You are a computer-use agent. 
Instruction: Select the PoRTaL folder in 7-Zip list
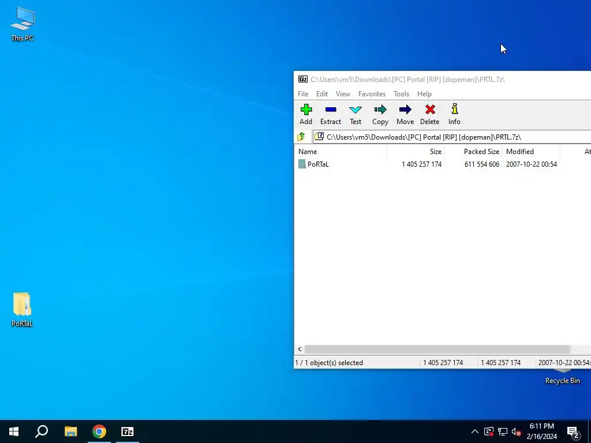point(313,164)
